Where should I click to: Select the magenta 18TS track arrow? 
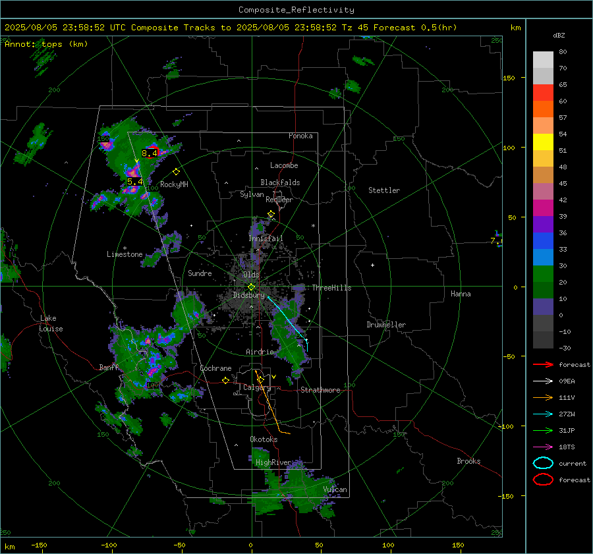tap(543, 447)
